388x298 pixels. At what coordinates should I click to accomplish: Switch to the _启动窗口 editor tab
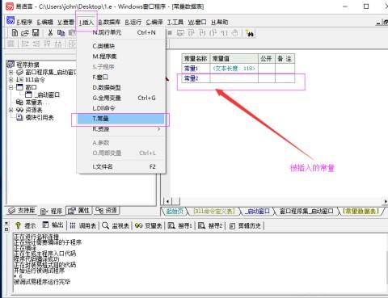257,212
